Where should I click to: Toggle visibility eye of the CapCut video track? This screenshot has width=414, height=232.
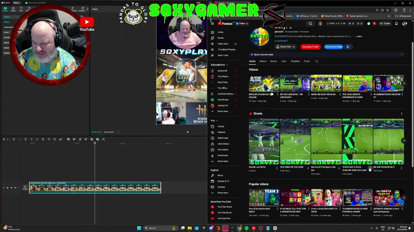11,188
